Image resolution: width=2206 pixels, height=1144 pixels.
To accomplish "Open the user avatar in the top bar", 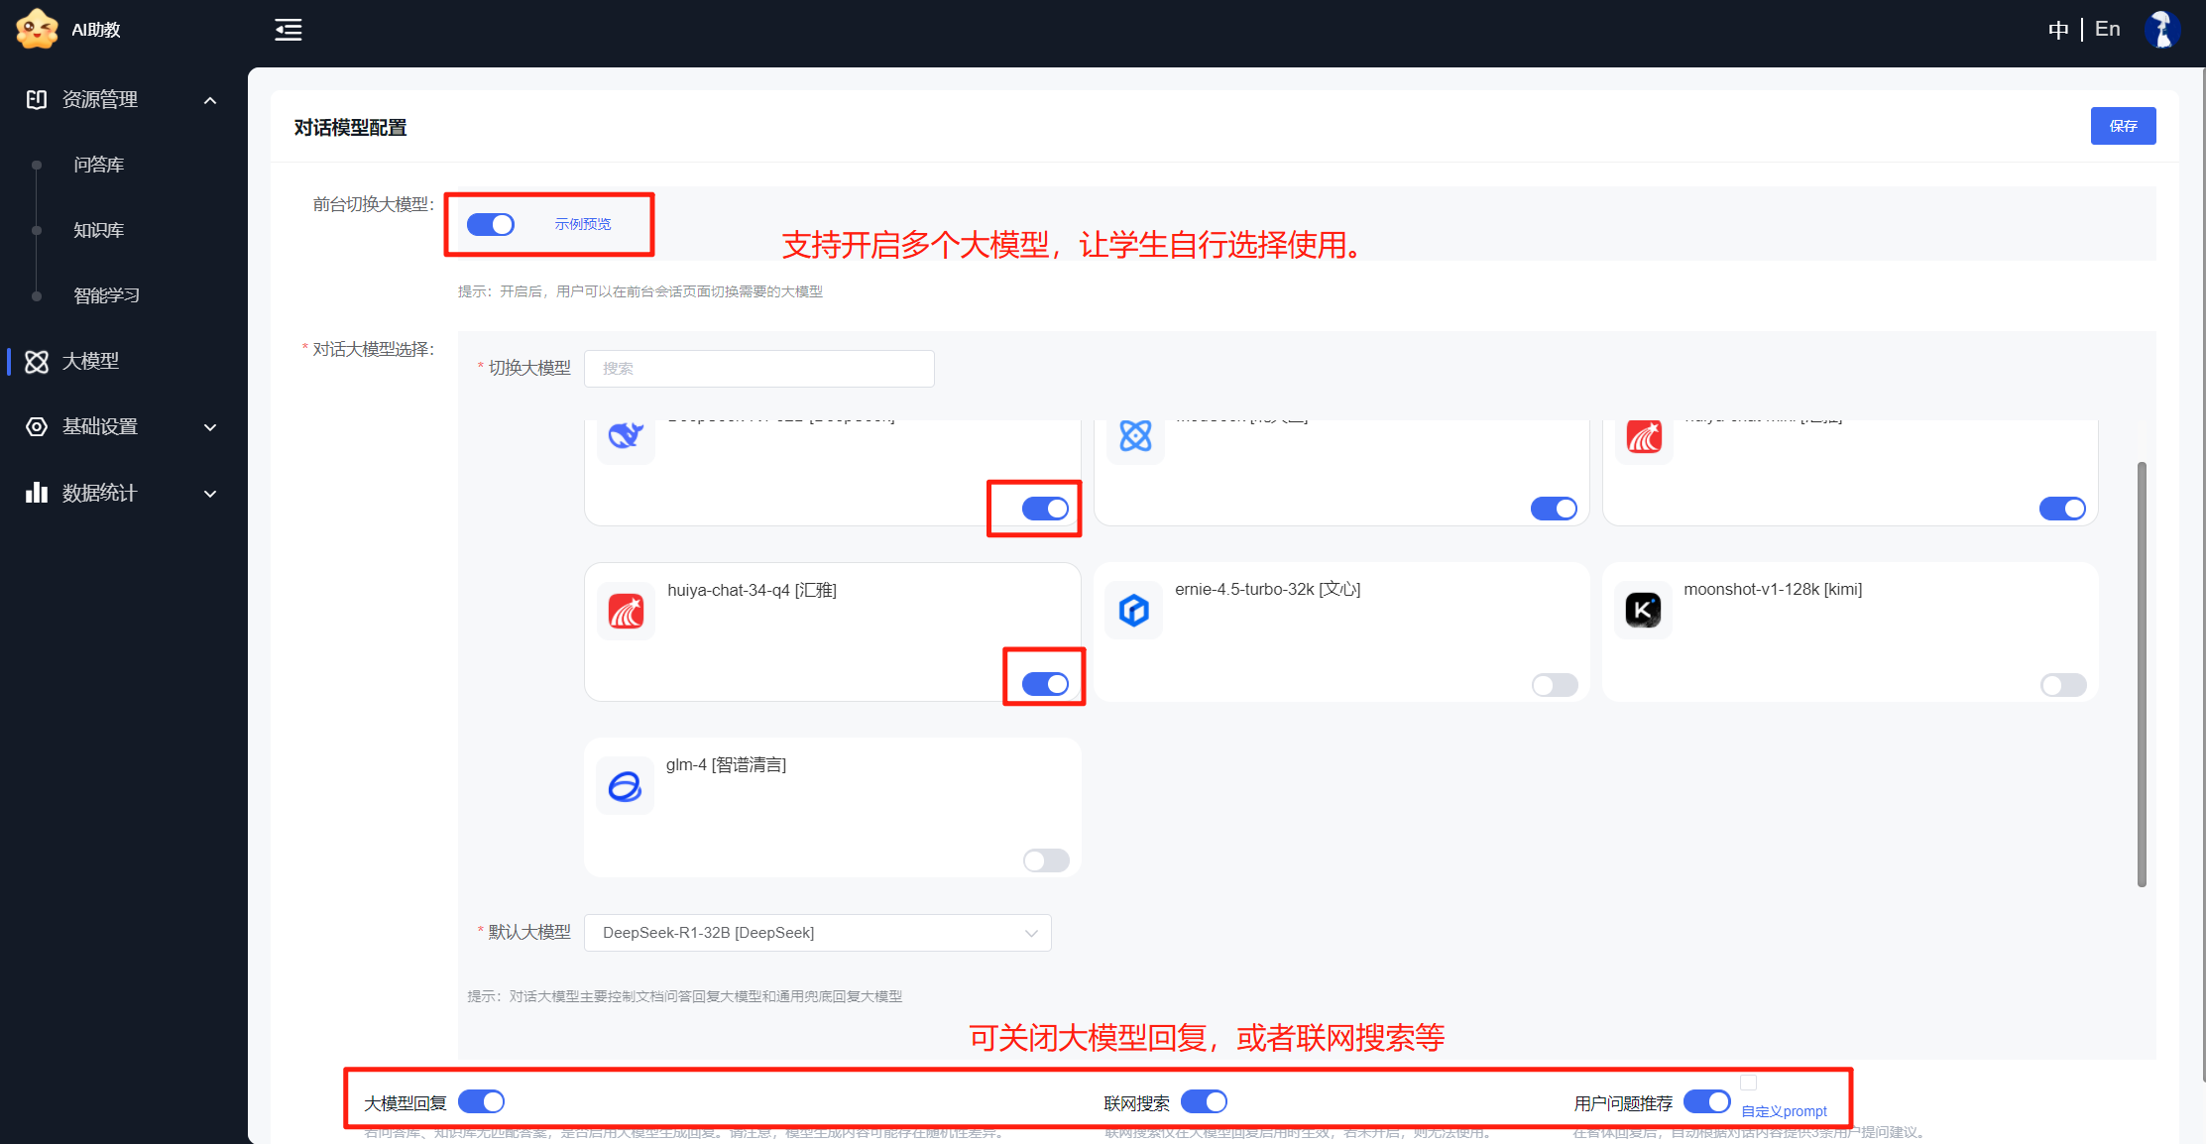I will 2161,29.
